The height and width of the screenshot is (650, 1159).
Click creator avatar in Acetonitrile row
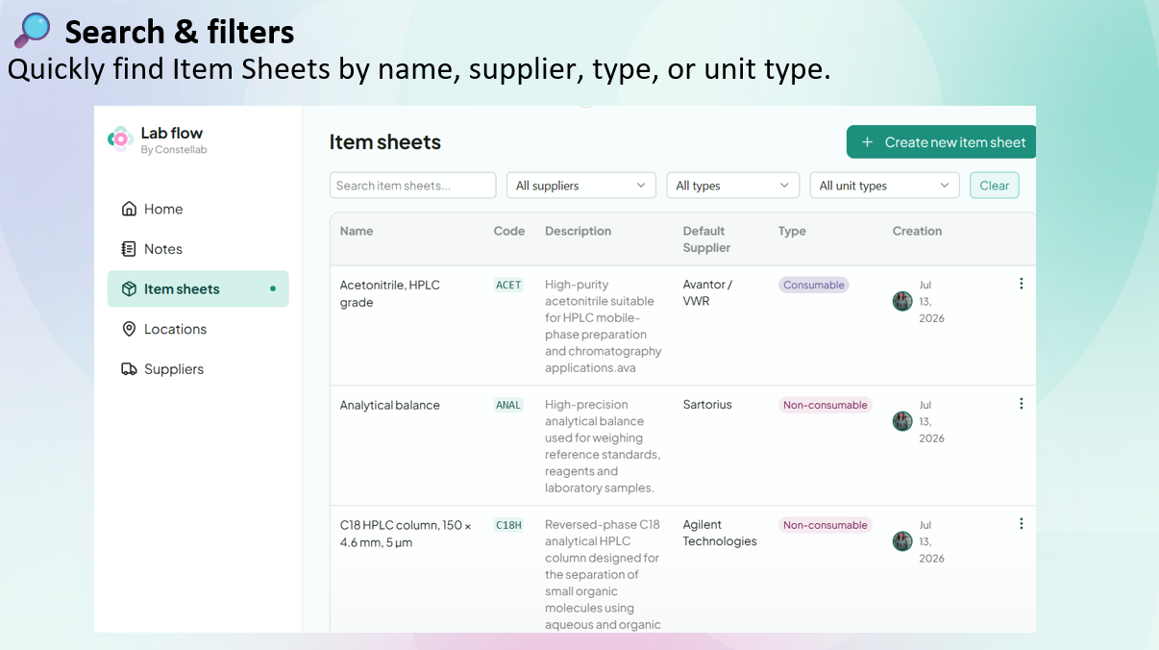tap(902, 301)
